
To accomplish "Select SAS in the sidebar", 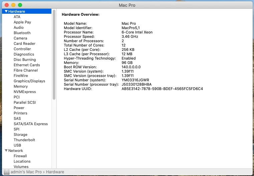I will point(17,118).
